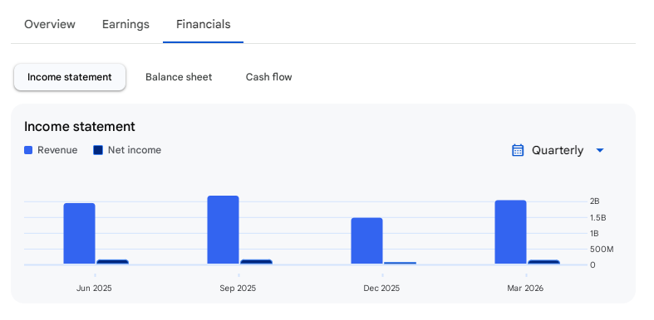Select the Financials tab
654x320 pixels.
(x=203, y=24)
